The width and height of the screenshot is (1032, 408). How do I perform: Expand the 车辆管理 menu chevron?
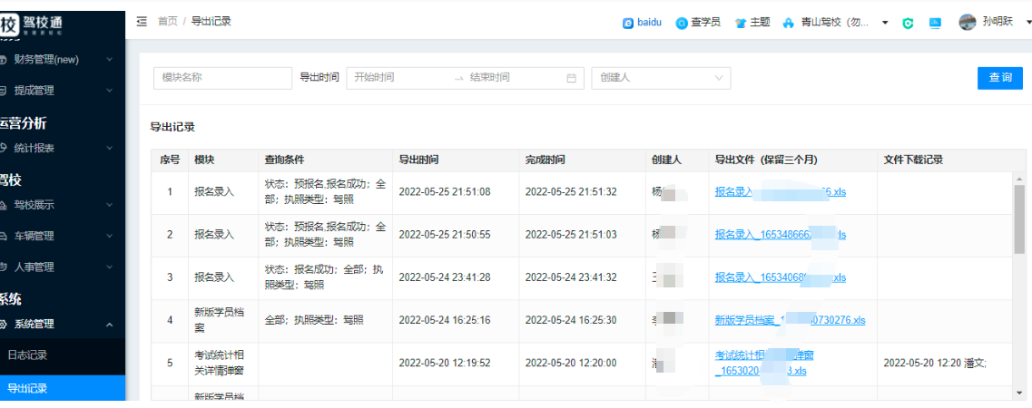pos(109,236)
